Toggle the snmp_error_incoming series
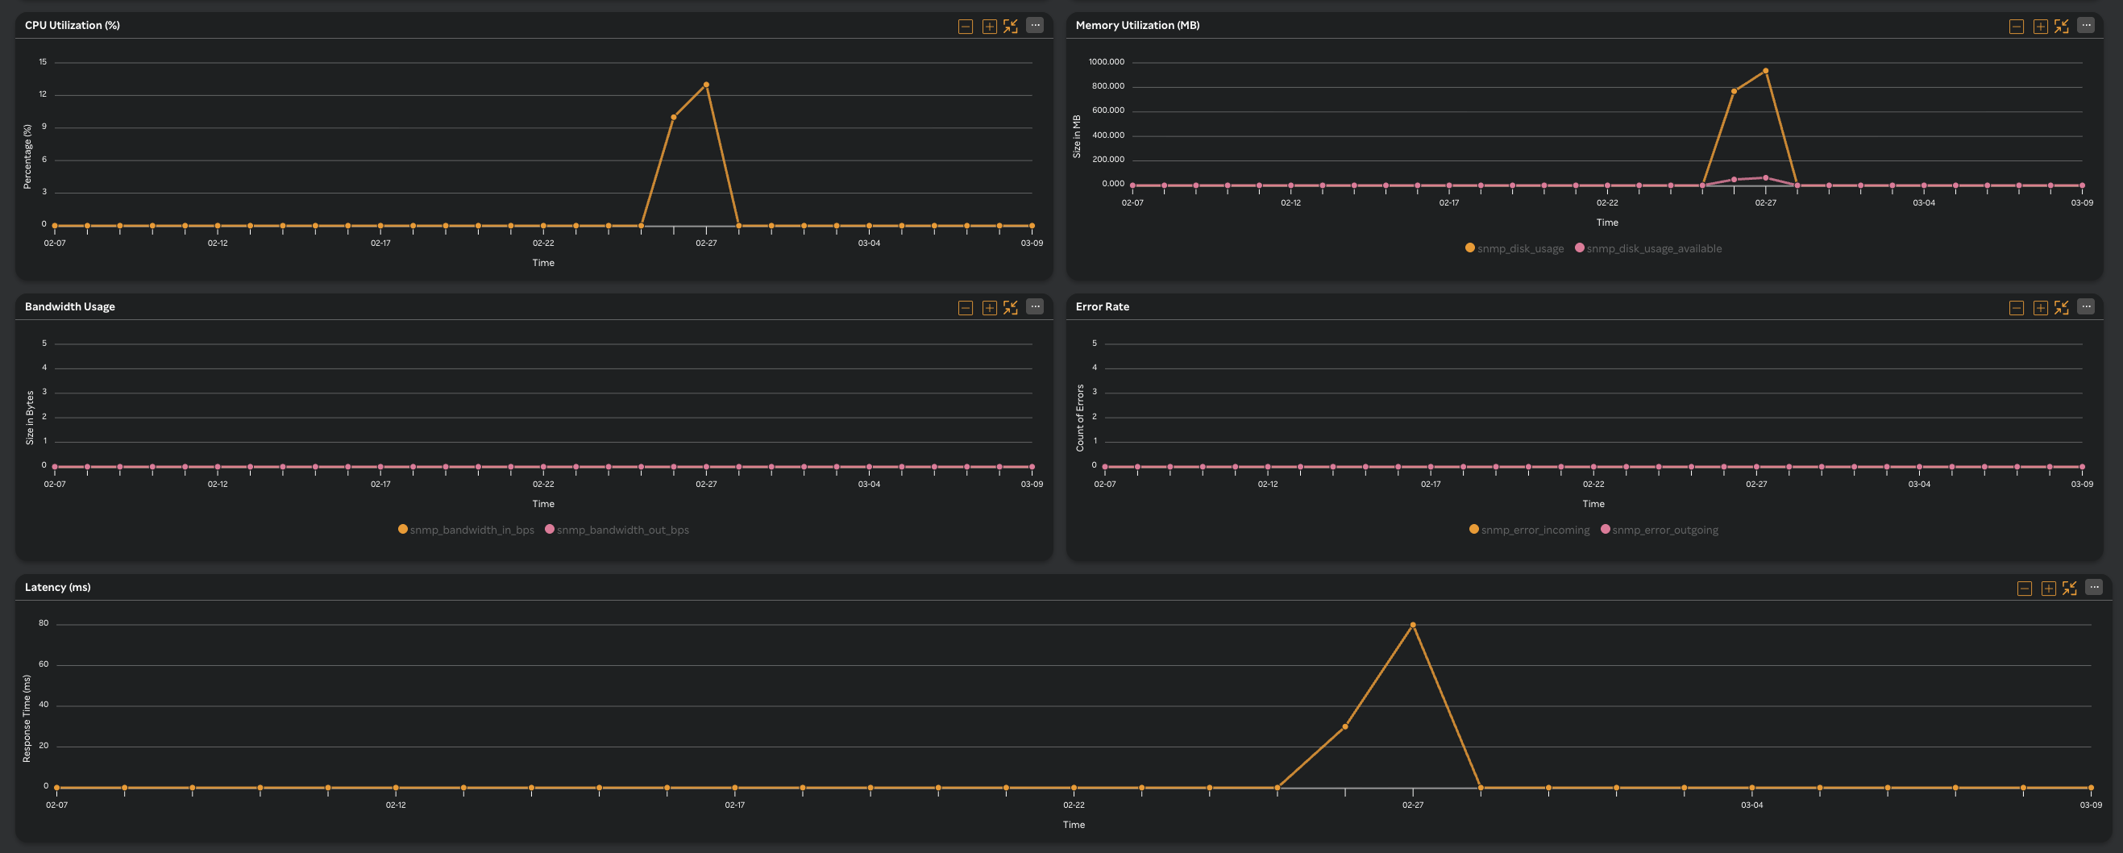The width and height of the screenshot is (2123, 853). (x=1535, y=530)
